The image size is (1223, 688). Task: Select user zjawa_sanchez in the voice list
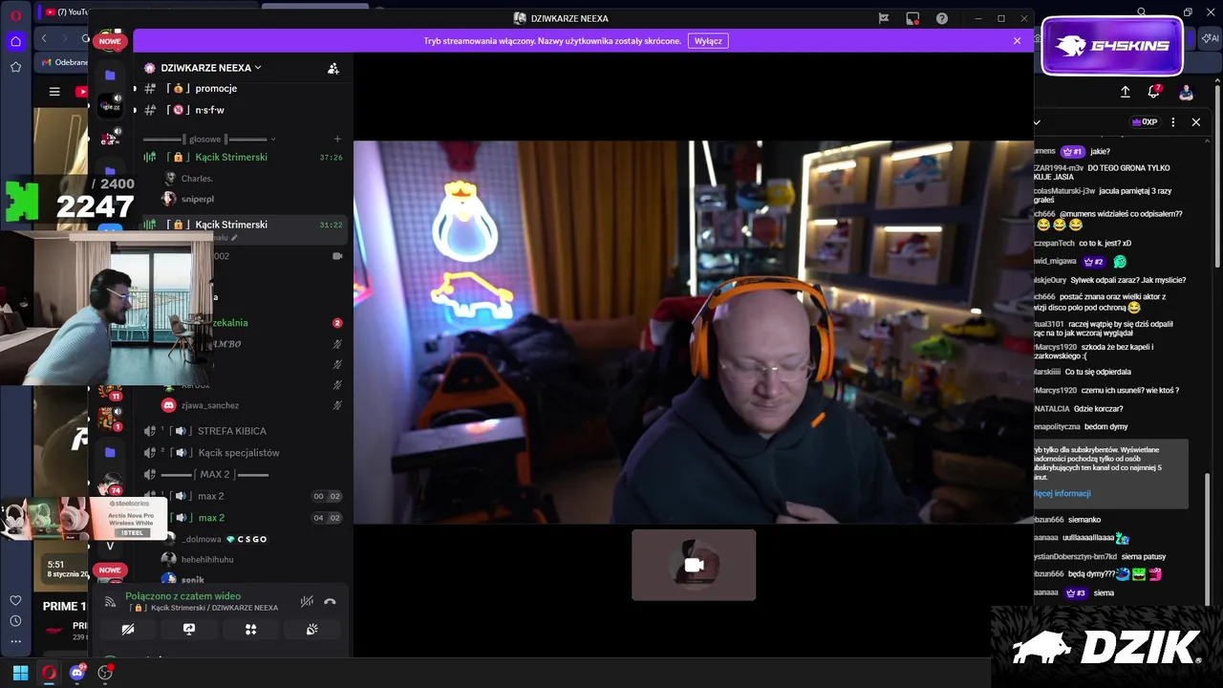point(209,405)
